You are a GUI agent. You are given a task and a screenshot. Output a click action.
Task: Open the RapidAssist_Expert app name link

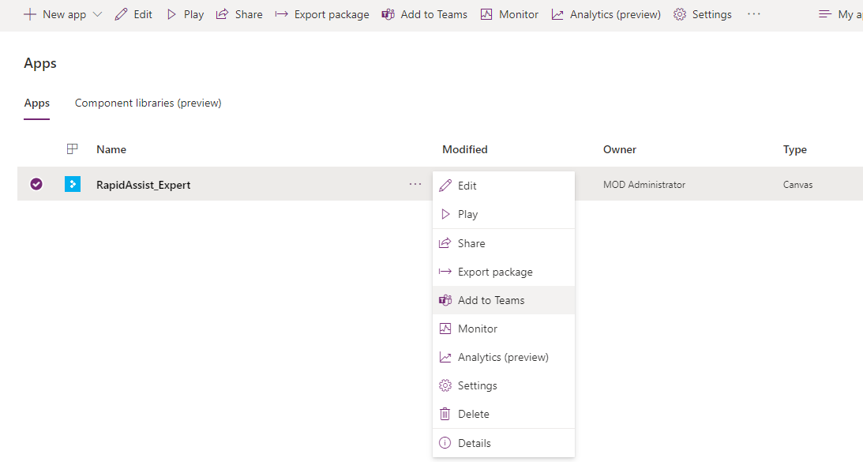[x=143, y=185]
